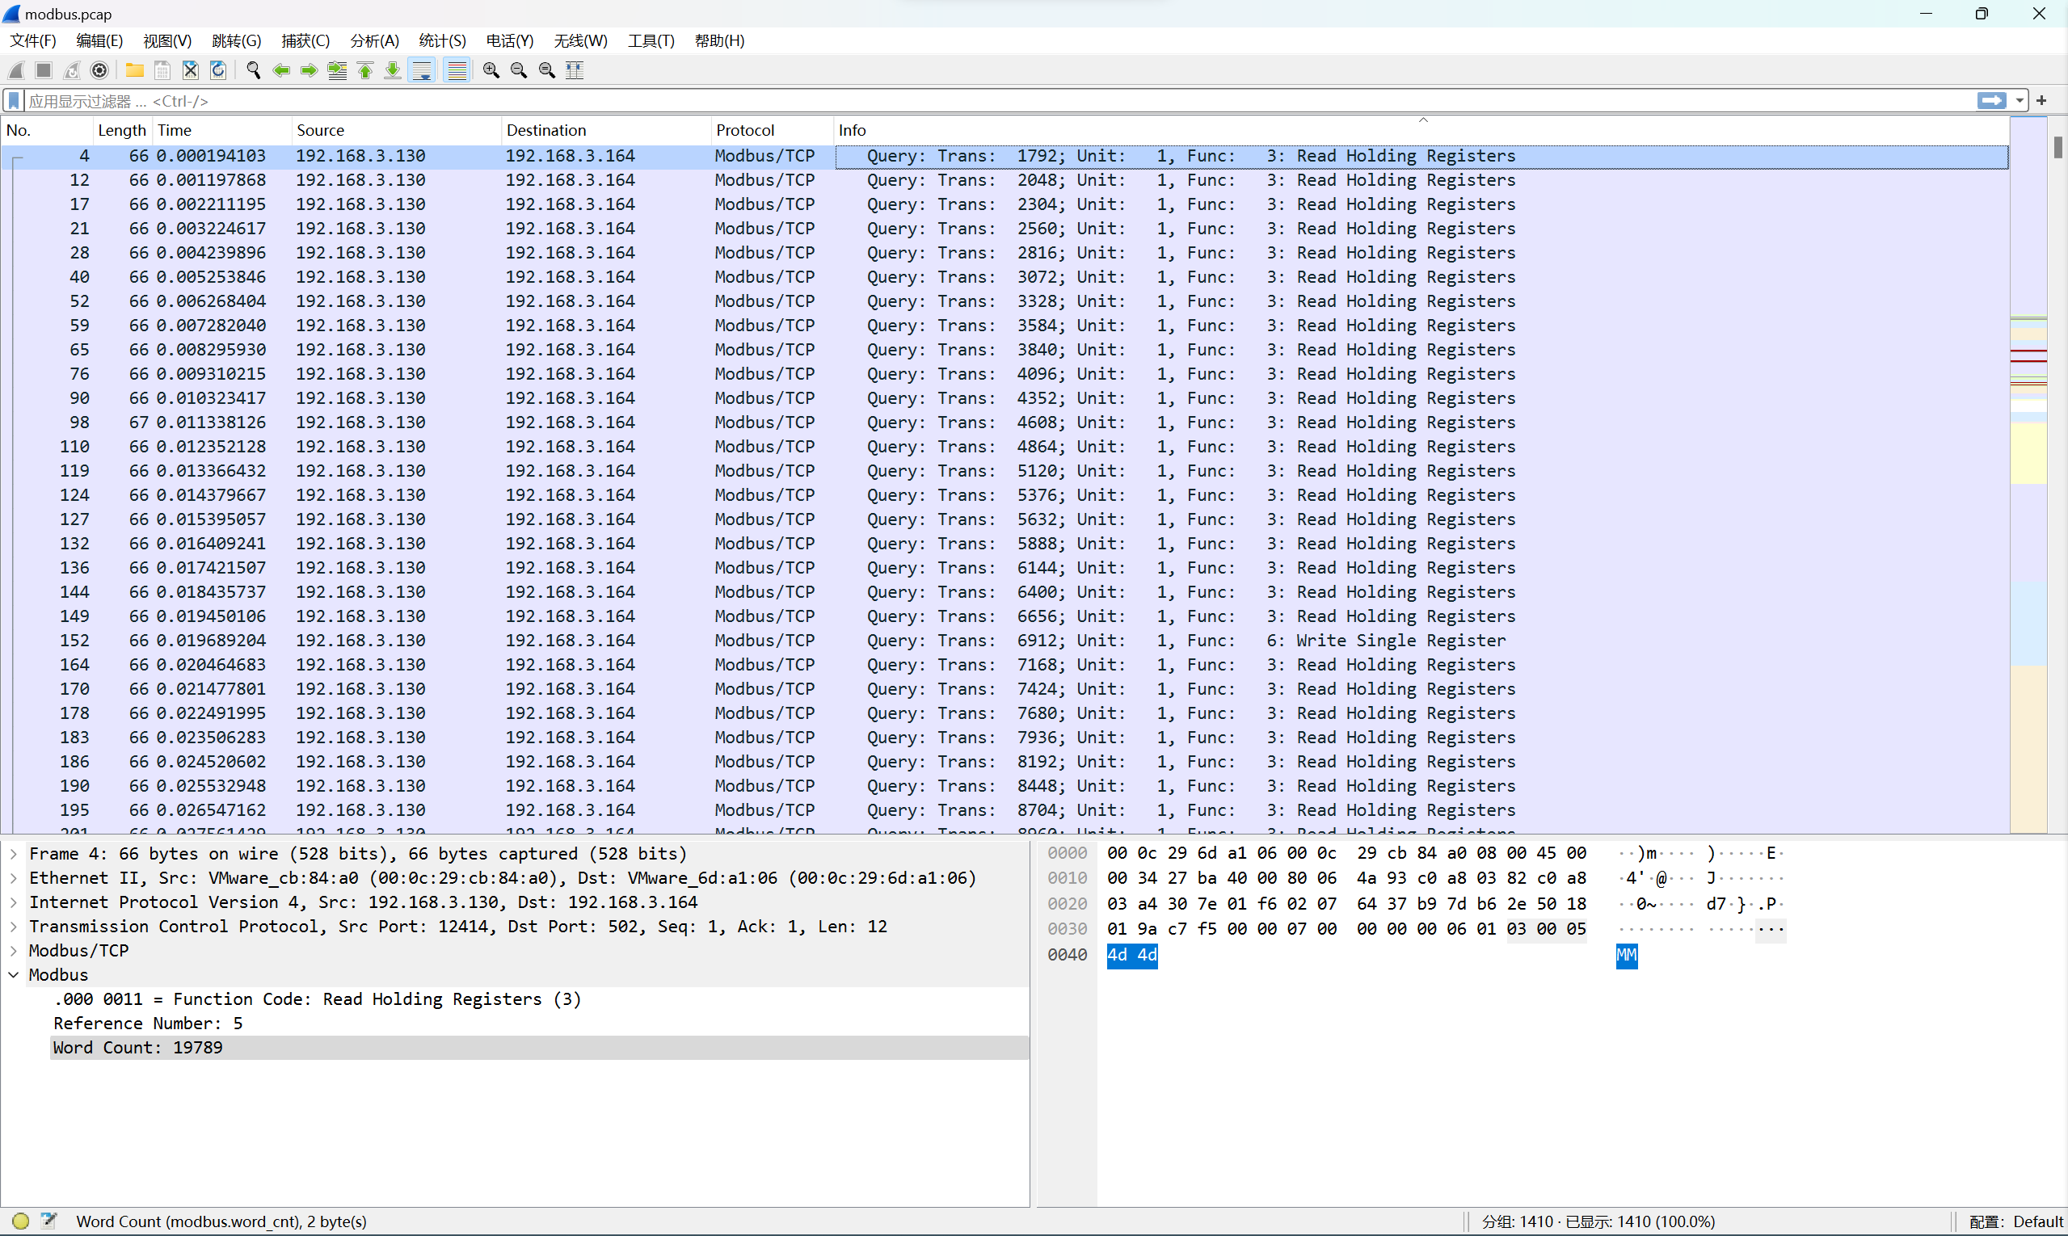Viewport: 2068px width, 1236px height.
Task: Reset text to normal size
Action: coord(546,70)
